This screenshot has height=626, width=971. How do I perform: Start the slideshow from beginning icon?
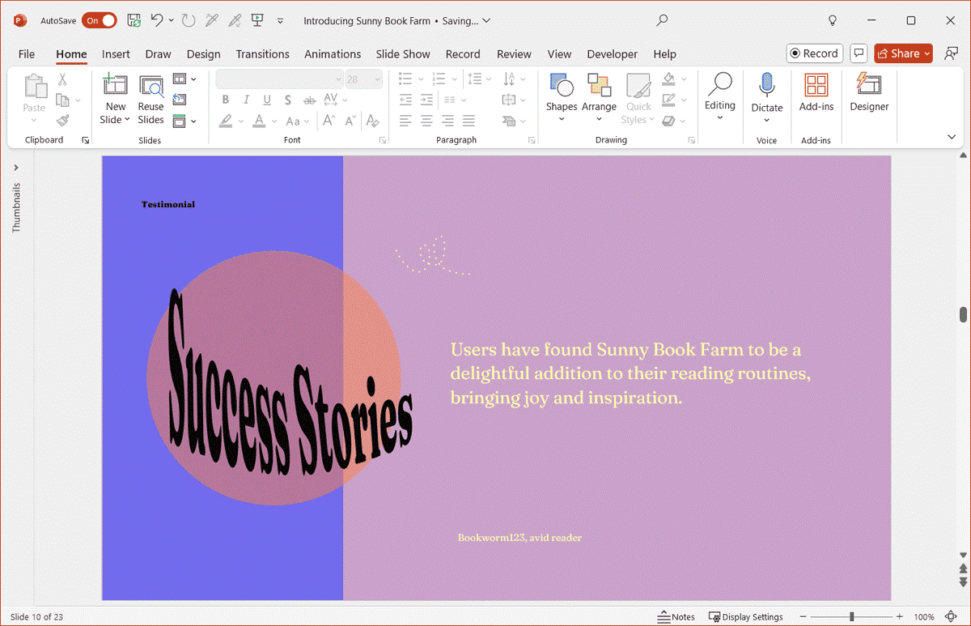click(257, 20)
